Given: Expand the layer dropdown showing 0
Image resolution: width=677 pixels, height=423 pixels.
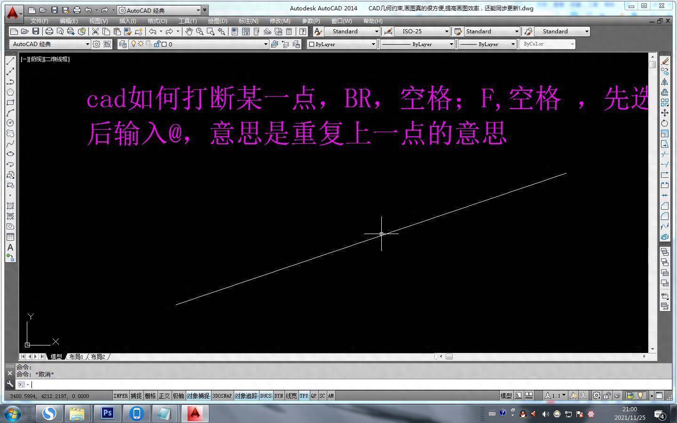Looking at the screenshot, I should click(x=266, y=44).
